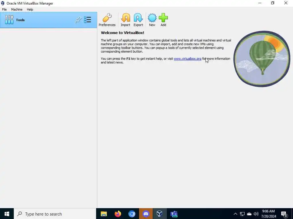The width and height of the screenshot is (293, 219).
Task: Open Microsoft Teams from the taskbar
Action: [x=174, y=214]
